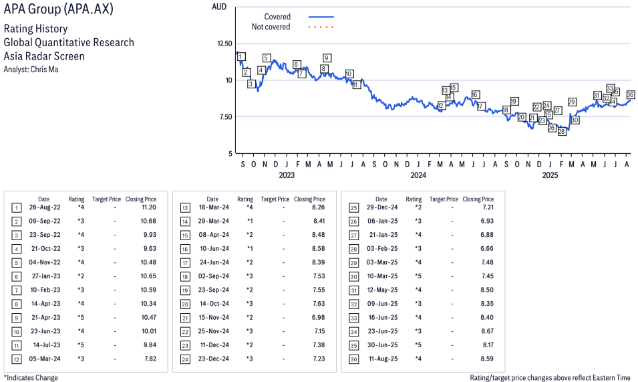Select the 18-Mar-24 date cell
Image resolution: width=638 pixels, height=382 pixels.
point(214,207)
